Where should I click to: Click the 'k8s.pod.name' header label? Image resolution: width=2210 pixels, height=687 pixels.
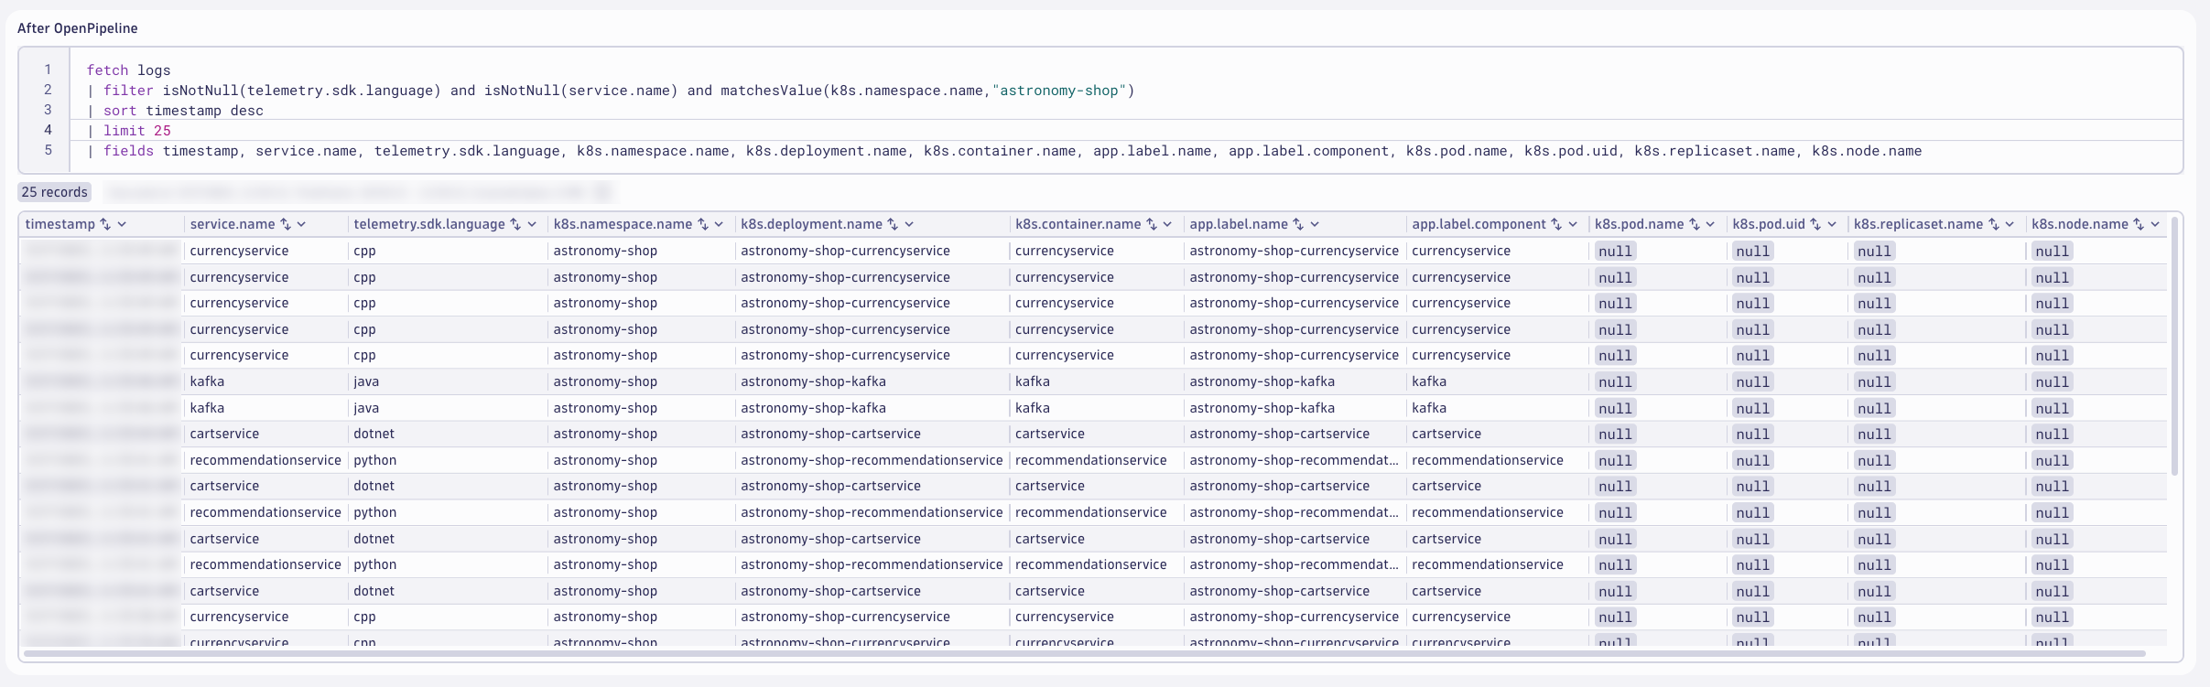pos(1640,224)
